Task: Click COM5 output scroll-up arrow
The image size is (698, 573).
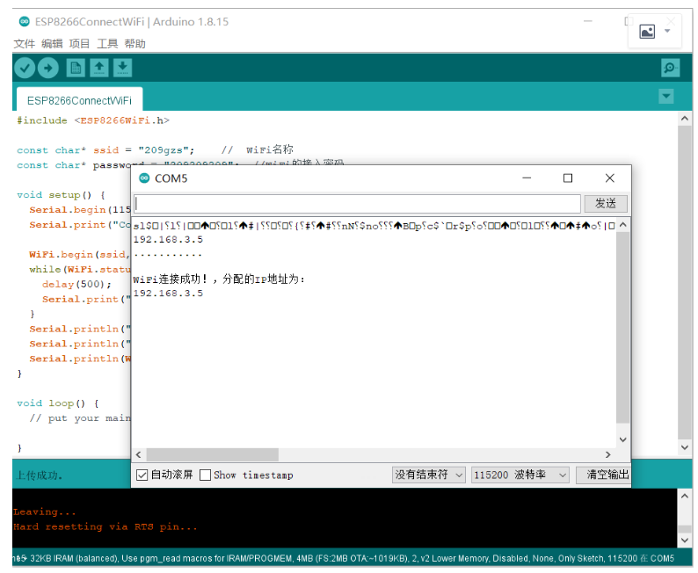Action: [x=622, y=225]
